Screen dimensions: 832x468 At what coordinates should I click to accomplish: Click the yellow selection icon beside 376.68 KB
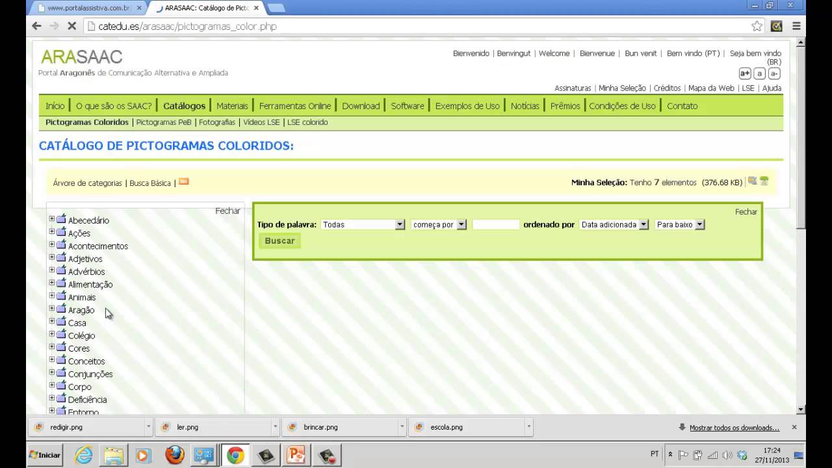click(x=752, y=181)
